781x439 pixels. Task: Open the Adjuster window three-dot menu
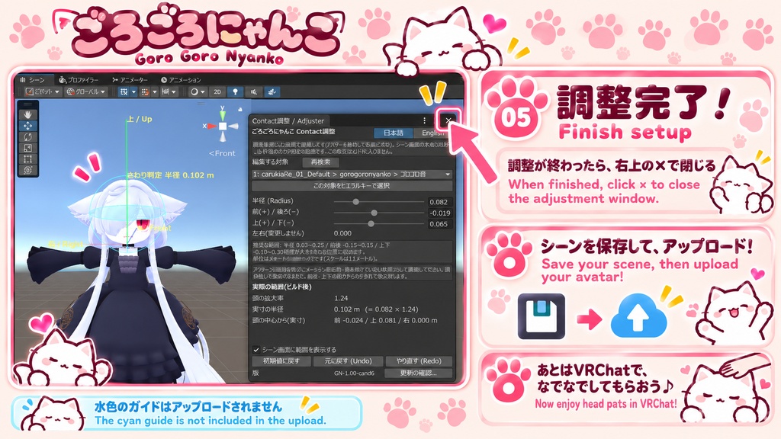(424, 120)
